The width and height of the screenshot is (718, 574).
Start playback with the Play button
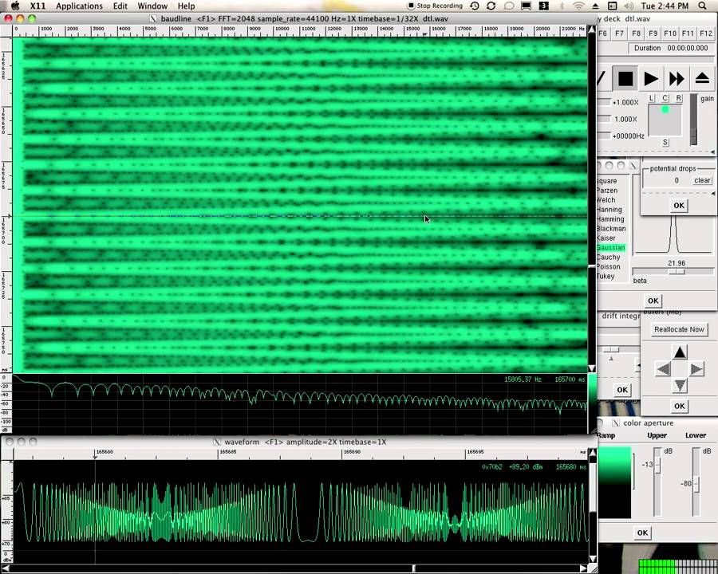(x=651, y=79)
